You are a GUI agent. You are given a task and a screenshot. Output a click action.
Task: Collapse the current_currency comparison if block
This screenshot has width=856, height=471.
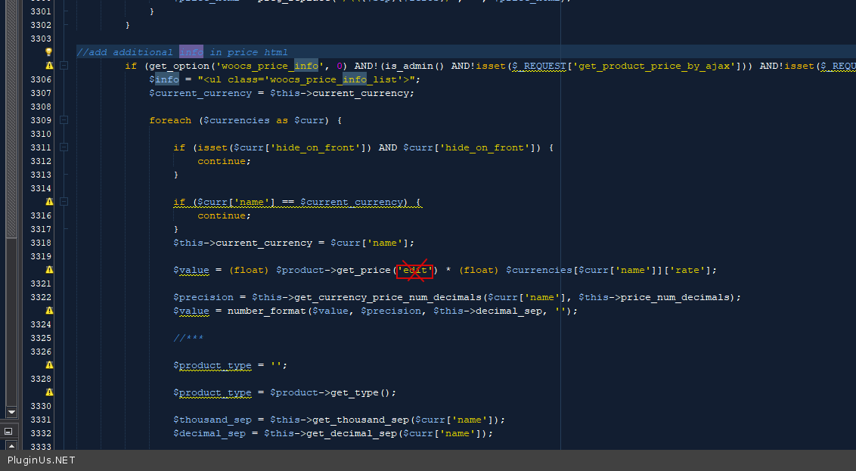click(64, 202)
